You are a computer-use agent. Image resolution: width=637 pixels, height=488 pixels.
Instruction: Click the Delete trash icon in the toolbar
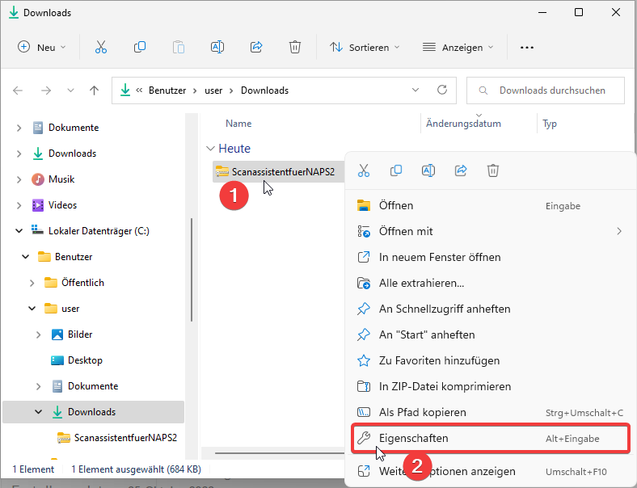[x=295, y=47]
